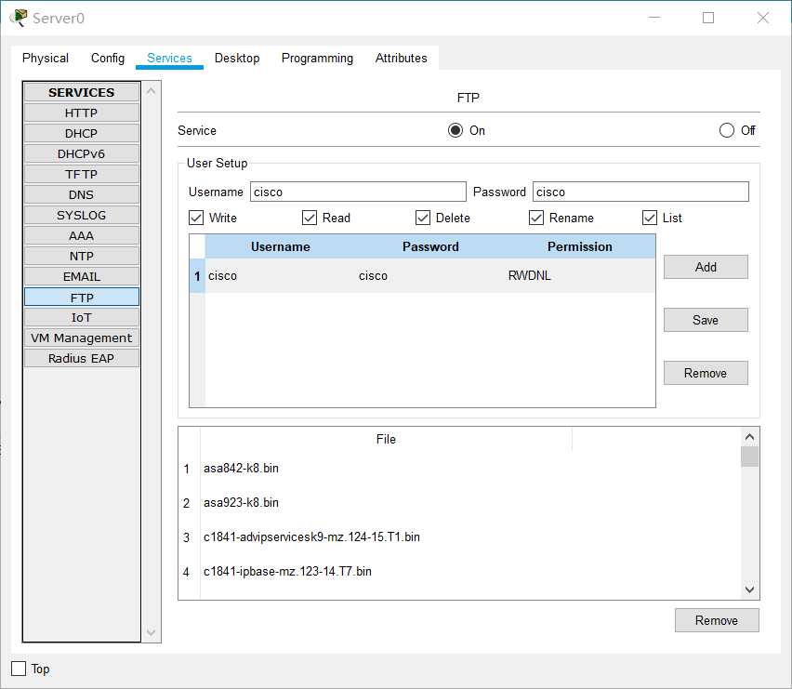Select the SYSLOG service

[81, 215]
